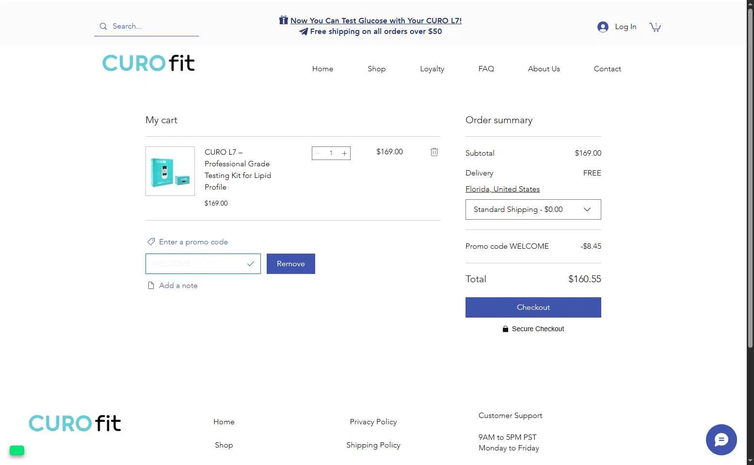This screenshot has width=754, height=465.
Task: Open the Privacy Policy footer link
Action: [373, 422]
